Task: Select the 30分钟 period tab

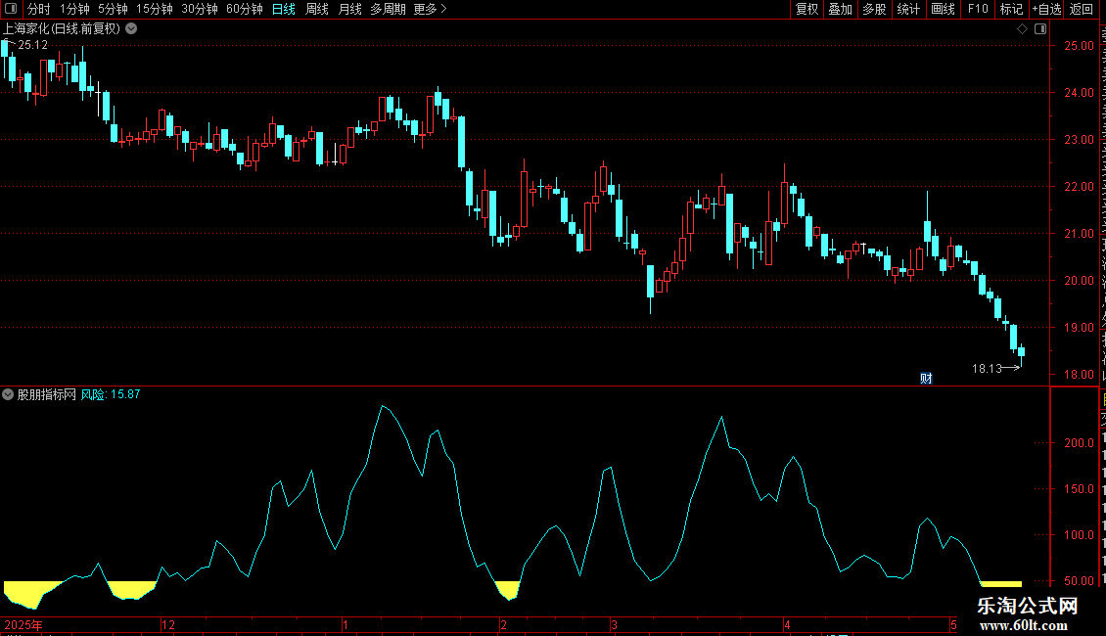Action: [200, 9]
